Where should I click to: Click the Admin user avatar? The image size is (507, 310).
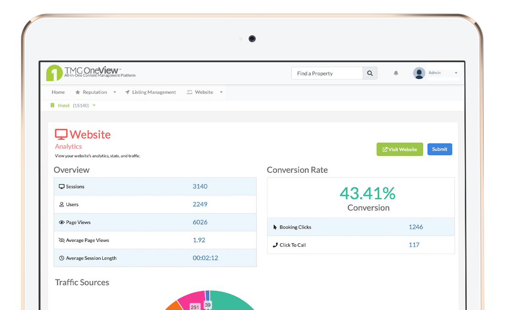pos(419,73)
